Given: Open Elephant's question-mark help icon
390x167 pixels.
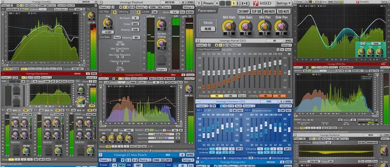Looking at the screenshot, I should 100,2.
